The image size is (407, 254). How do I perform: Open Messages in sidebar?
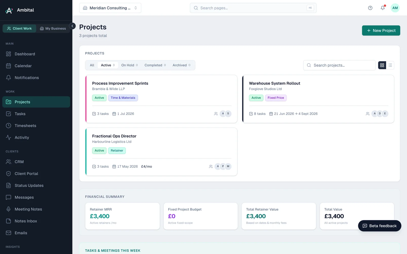click(x=36, y=197)
